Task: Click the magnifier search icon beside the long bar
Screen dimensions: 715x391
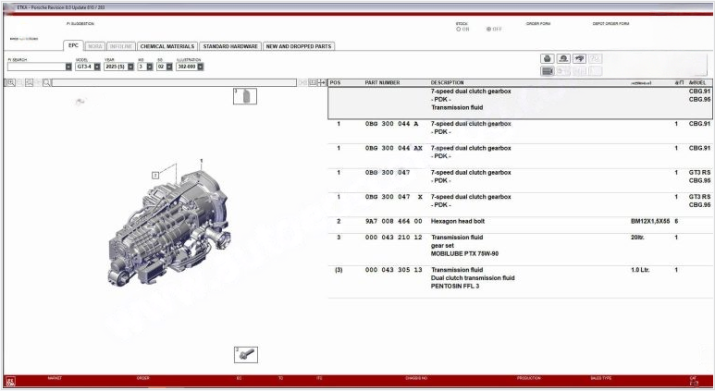Action: [x=47, y=82]
